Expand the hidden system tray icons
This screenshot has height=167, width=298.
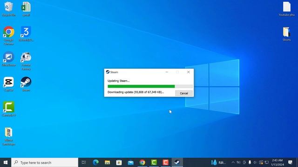tap(233, 162)
